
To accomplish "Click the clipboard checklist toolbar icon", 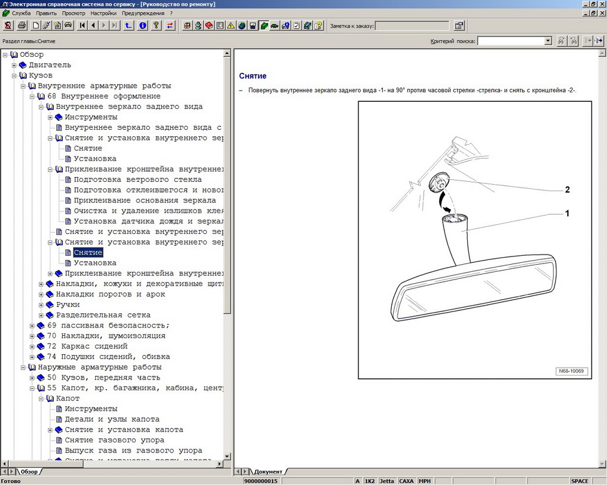I will coord(296,26).
